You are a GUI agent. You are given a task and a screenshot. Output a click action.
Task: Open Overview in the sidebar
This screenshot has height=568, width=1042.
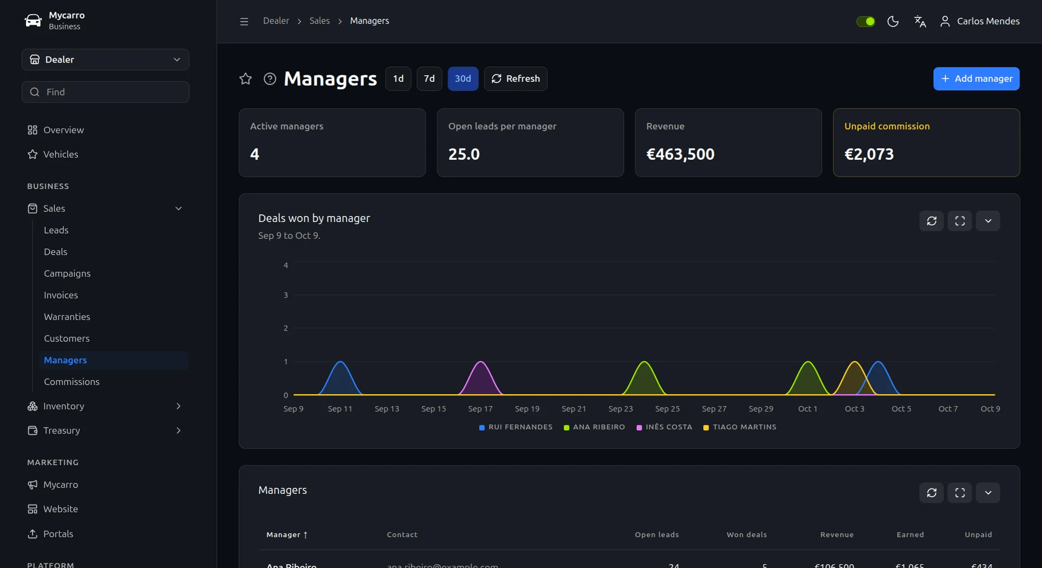click(x=105, y=130)
